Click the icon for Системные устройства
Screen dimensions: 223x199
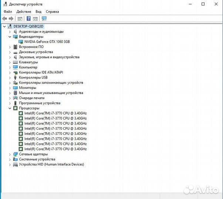16,159
